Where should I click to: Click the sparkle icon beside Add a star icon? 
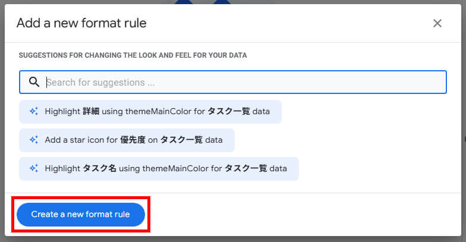(x=33, y=140)
